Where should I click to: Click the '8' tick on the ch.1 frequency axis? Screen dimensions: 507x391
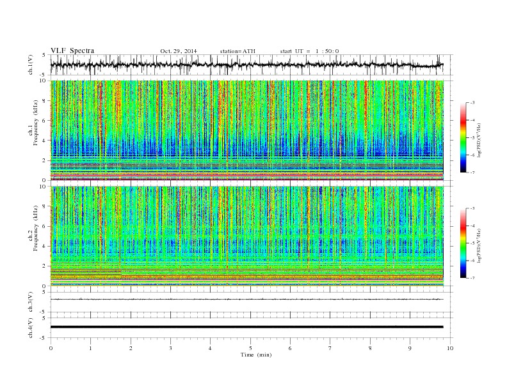pyautogui.click(x=45, y=101)
